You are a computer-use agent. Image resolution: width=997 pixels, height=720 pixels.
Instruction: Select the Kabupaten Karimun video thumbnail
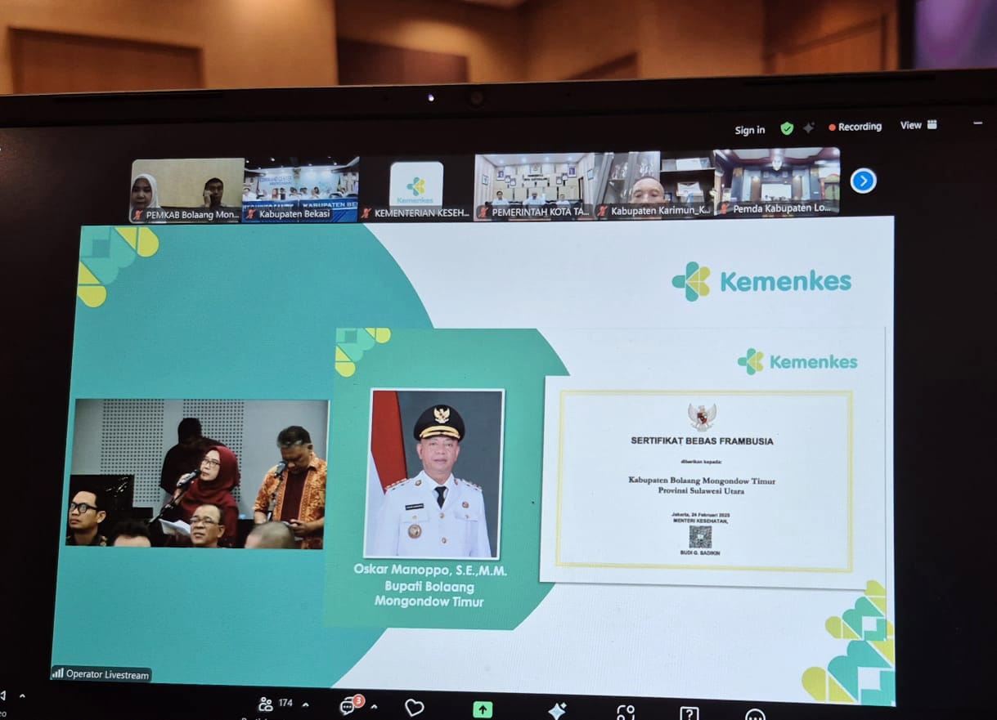coord(653,186)
